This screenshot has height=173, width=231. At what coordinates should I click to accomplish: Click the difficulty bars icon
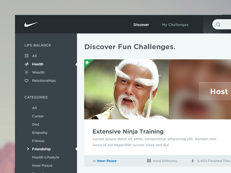tap(149, 161)
